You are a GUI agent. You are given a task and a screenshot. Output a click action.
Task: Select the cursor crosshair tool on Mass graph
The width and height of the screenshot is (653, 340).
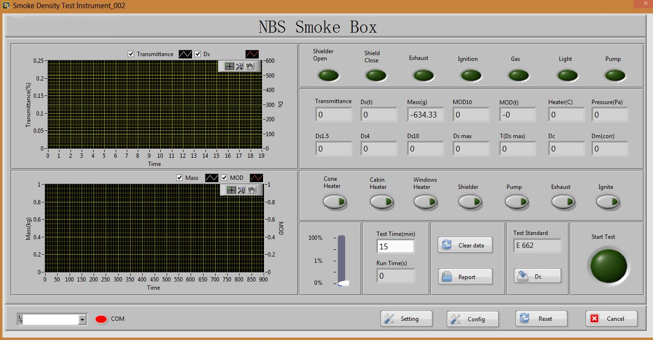pyautogui.click(x=231, y=190)
